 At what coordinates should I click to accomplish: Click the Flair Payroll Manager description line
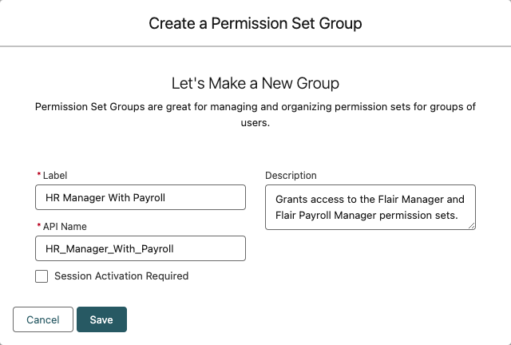pyautogui.click(x=370, y=214)
